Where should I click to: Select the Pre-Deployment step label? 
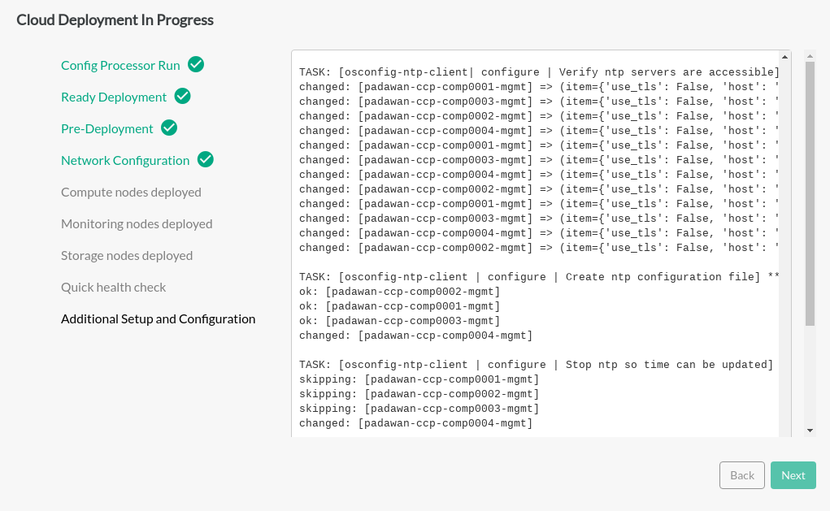tap(107, 129)
